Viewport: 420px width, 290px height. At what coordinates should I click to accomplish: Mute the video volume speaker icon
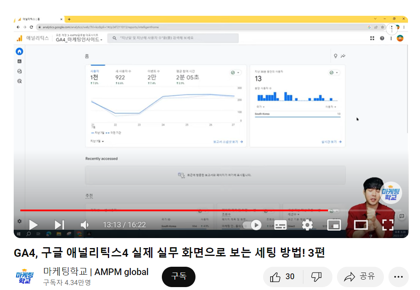[x=84, y=225]
